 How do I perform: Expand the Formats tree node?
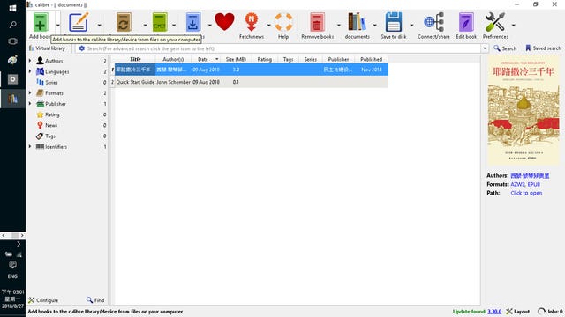point(30,92)
